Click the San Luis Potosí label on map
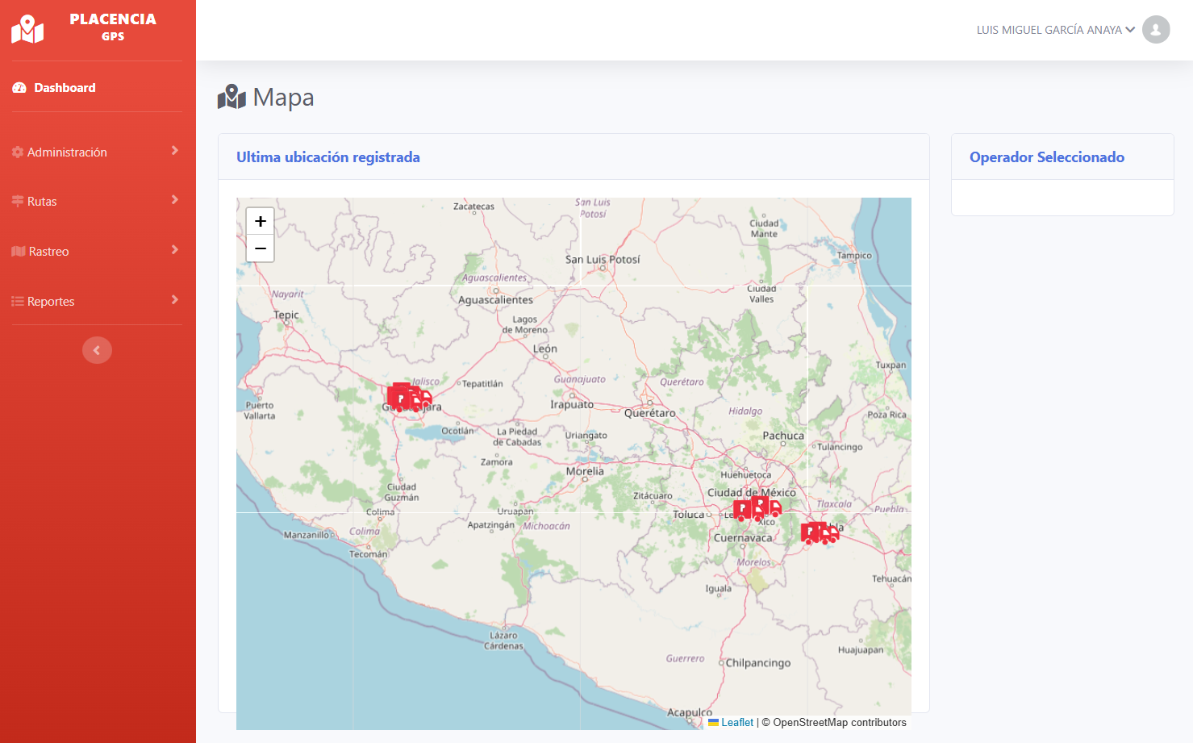Viewport: 1193px width, 743px height. [603, 260]
